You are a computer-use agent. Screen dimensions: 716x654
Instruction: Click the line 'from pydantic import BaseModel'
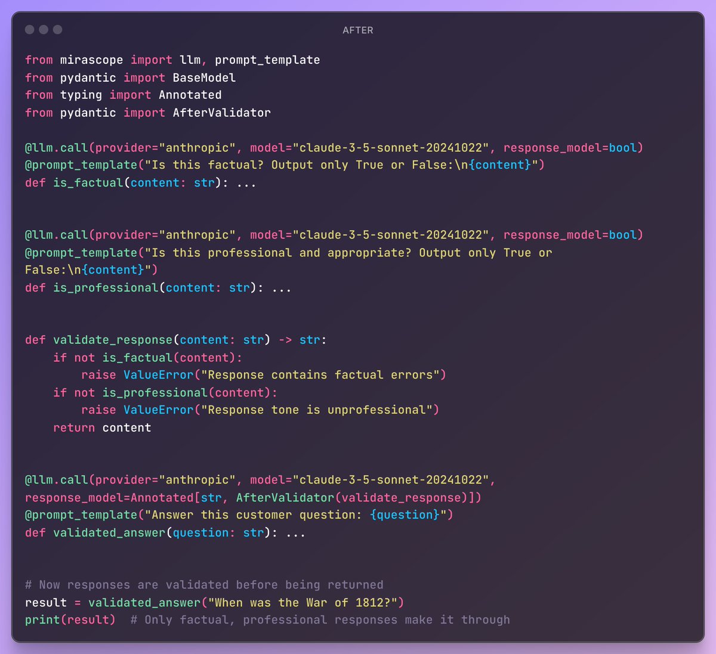pos(130,78)
